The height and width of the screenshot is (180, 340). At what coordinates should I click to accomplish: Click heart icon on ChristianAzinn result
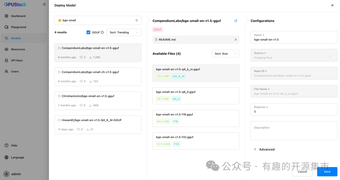[81, 105]
